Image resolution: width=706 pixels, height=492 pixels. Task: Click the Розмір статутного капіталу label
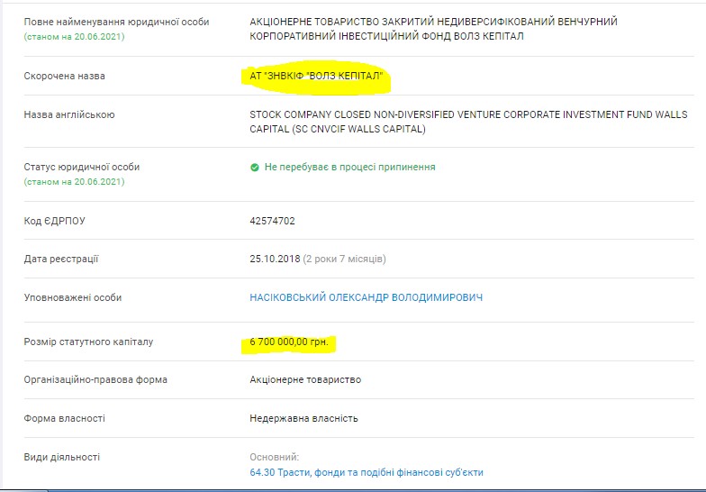[88, 342]
